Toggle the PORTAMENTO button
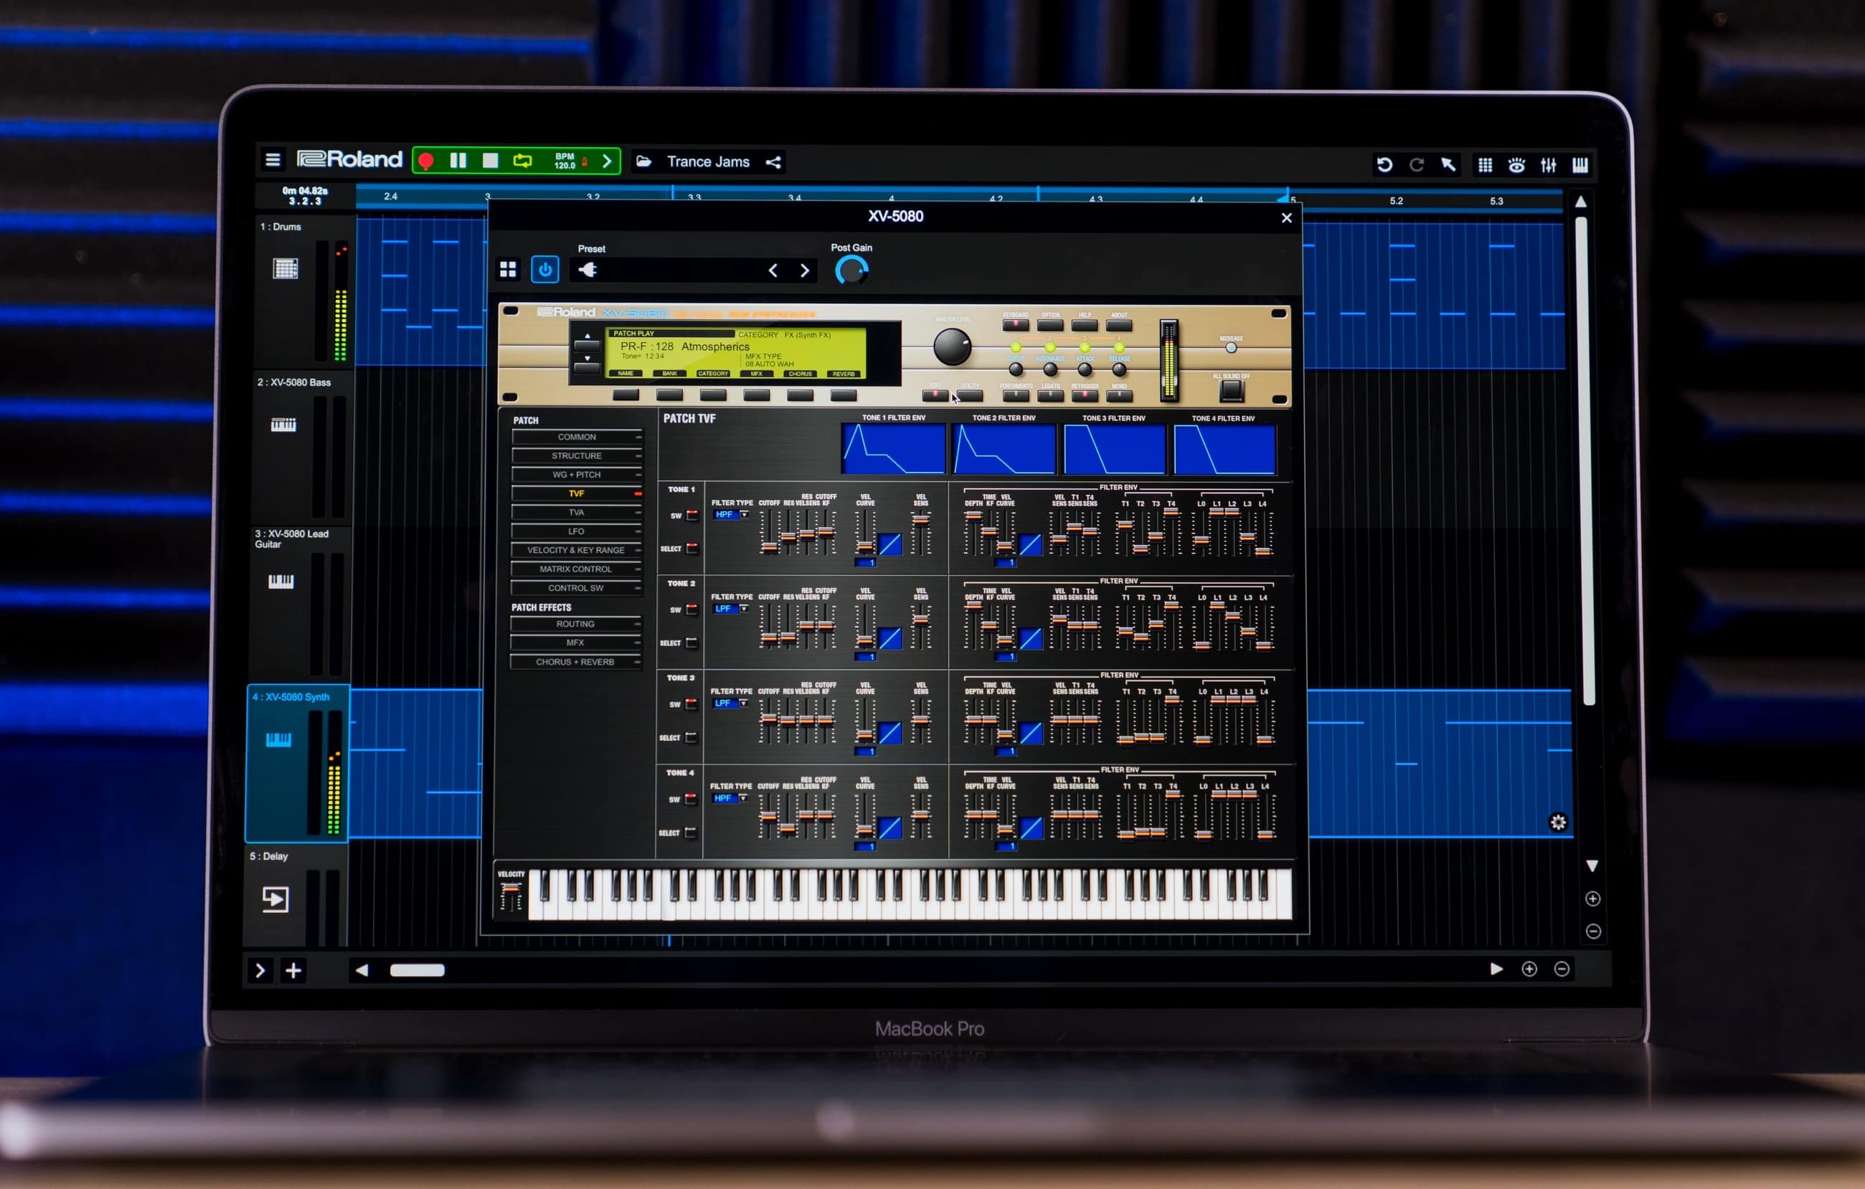The image size is (1865, 1189). (x=1016, y=396)
